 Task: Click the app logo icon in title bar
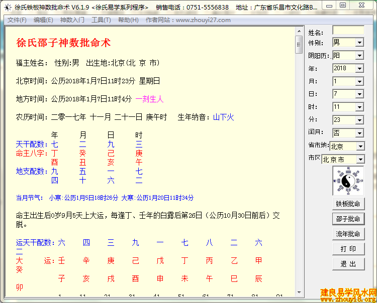(x=8, y=8)
